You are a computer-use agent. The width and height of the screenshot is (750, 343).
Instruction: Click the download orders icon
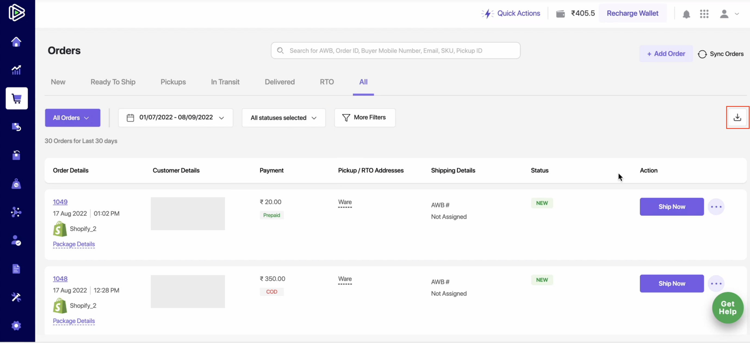[x=737, y=117]
